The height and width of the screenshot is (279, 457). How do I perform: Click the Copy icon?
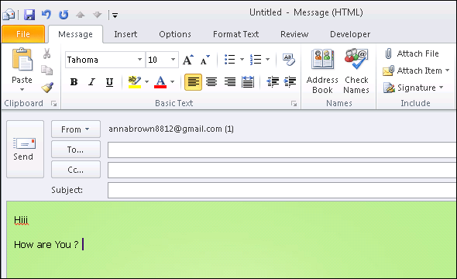(x=46, y=71)
